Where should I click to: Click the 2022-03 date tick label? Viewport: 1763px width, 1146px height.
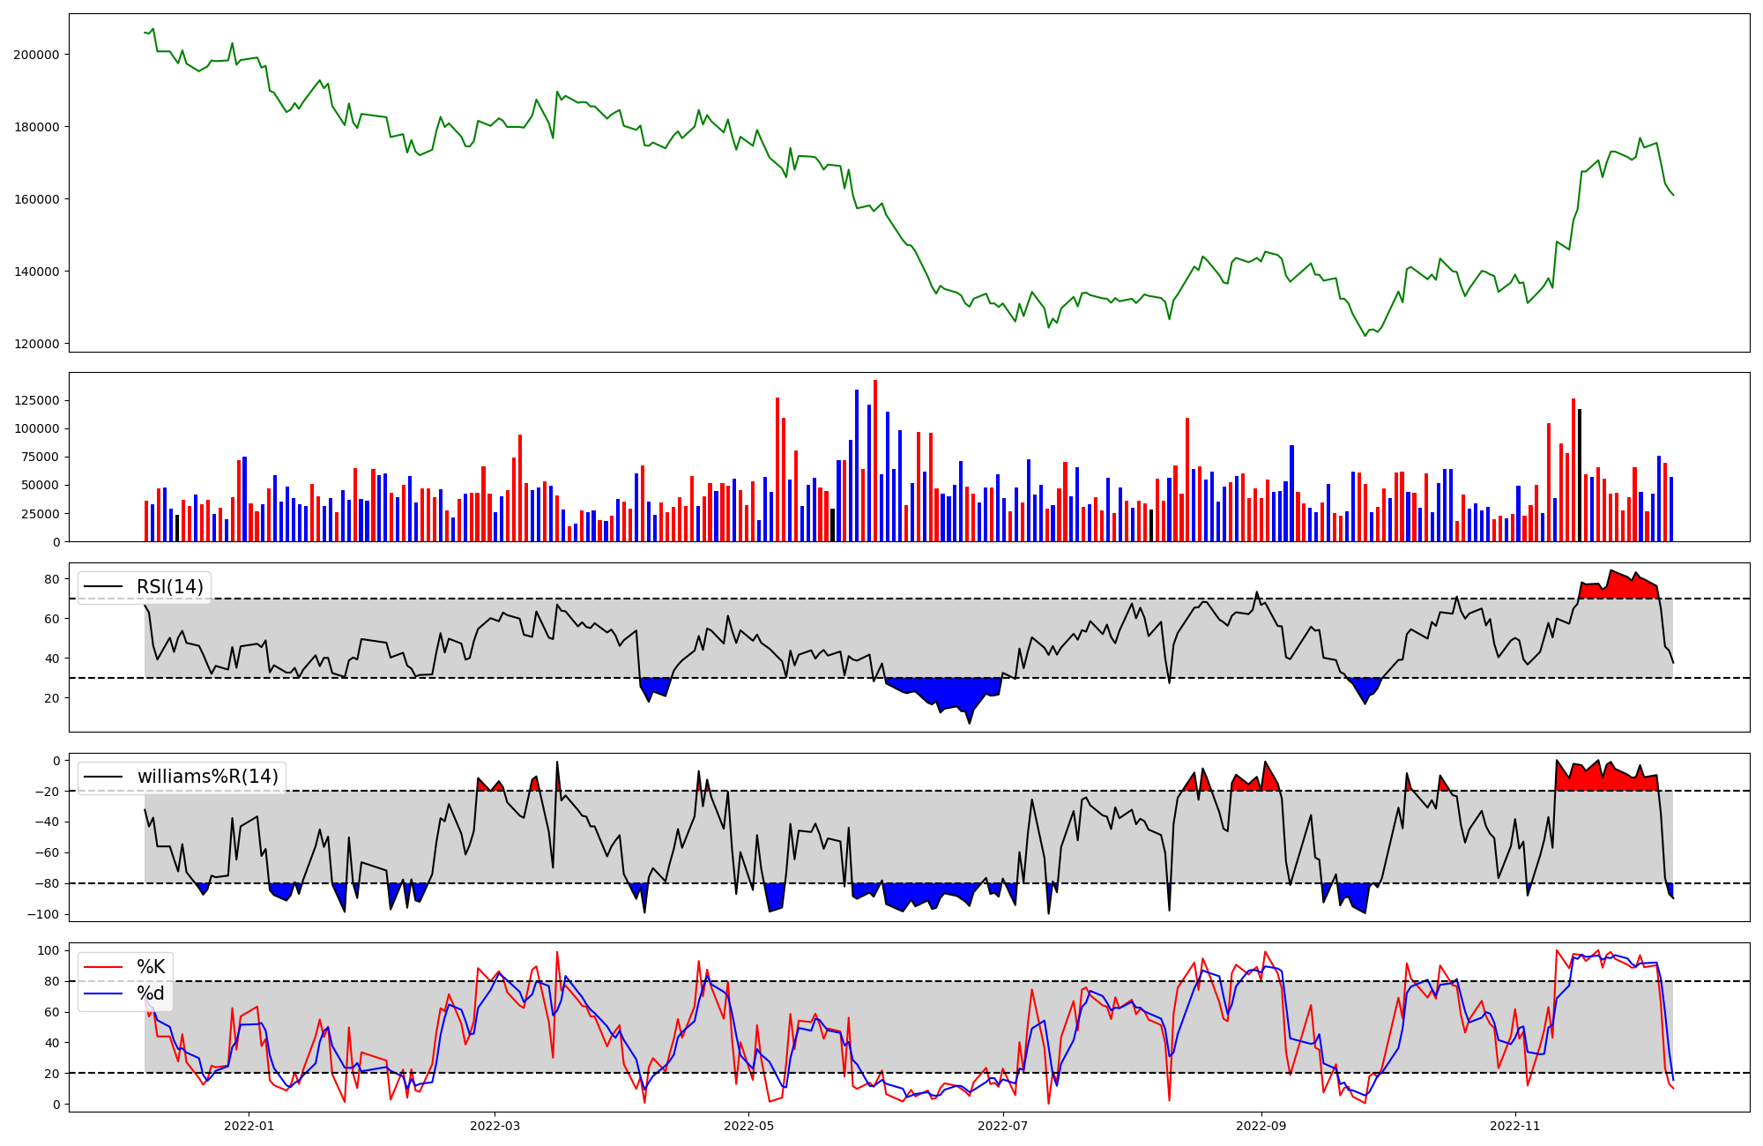[495, 1126]
